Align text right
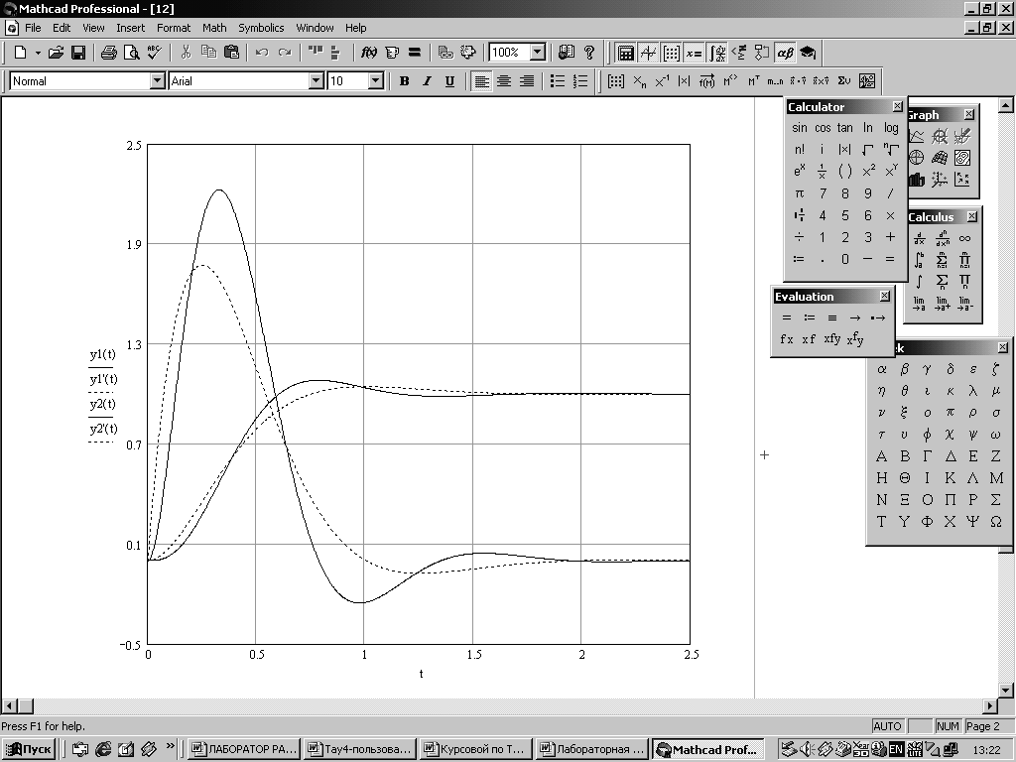The height and width of the screenshot is (762, 1016). [527, 81]
